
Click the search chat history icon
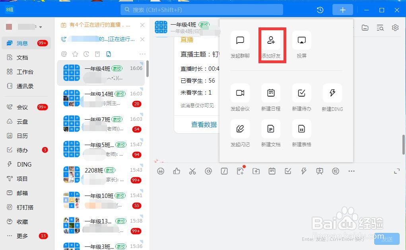pyautogui.click(x=380, y=27)
